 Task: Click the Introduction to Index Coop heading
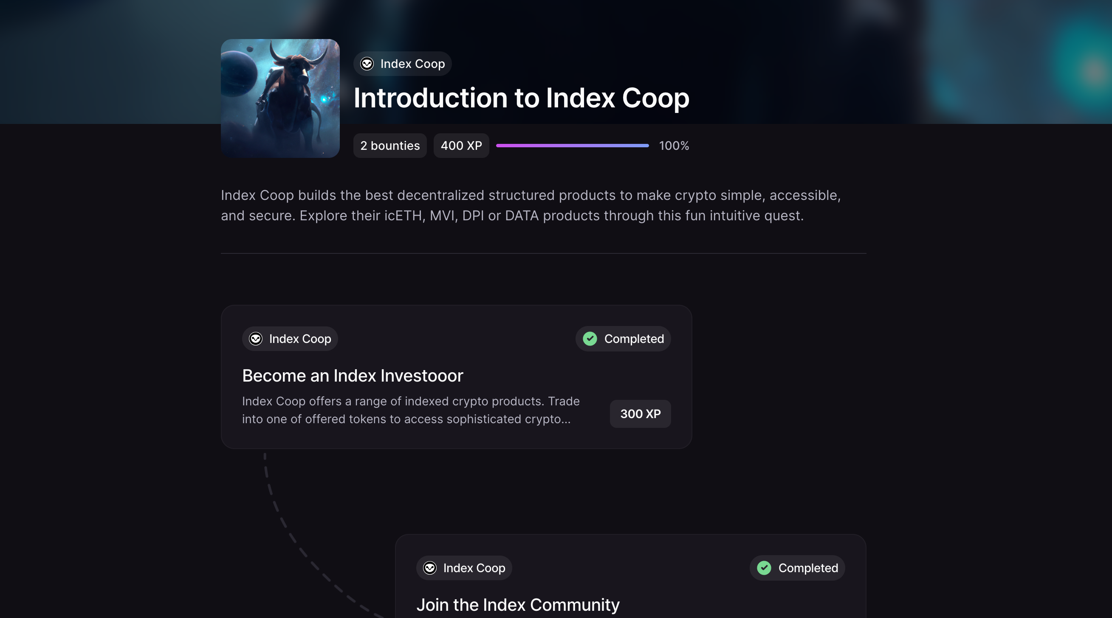pos(521,98)
